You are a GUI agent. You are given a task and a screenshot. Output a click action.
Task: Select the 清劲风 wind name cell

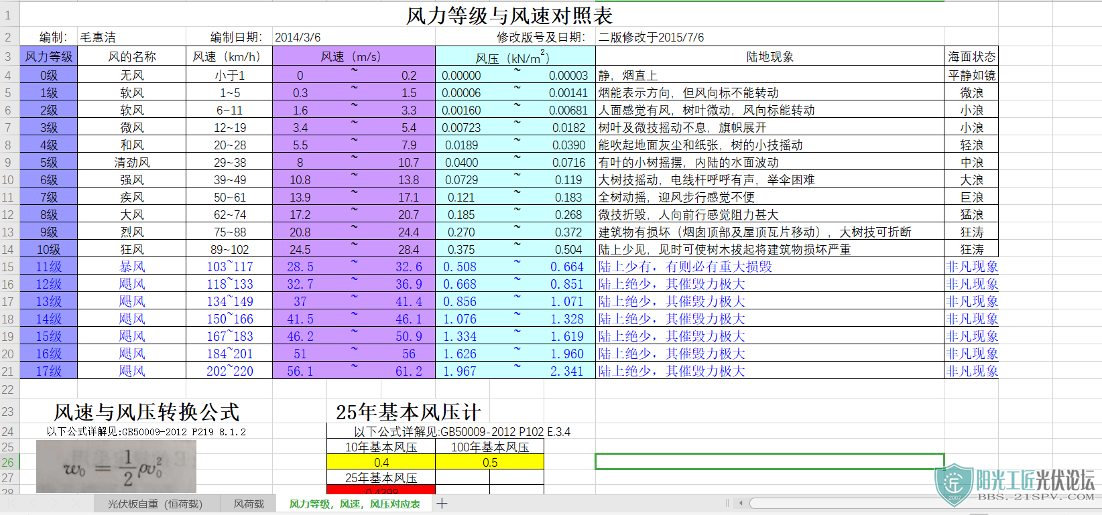132,162
